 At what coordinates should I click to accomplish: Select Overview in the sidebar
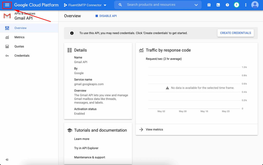tap(29, 28)
